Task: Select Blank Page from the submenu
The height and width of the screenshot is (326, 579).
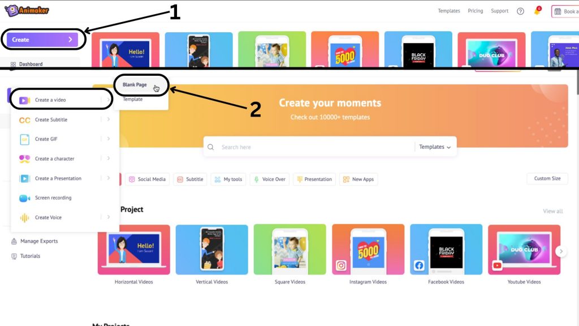Action: click(135, 85)
